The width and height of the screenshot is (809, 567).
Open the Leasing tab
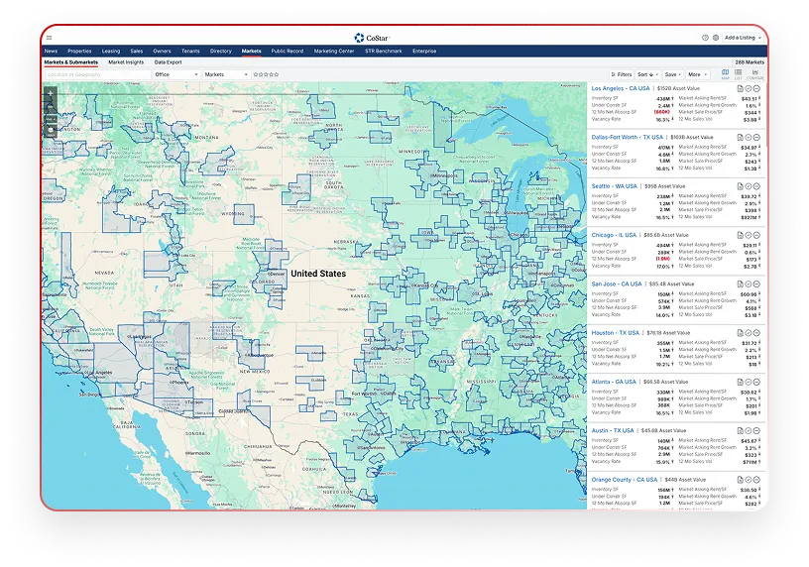point(110,52)
